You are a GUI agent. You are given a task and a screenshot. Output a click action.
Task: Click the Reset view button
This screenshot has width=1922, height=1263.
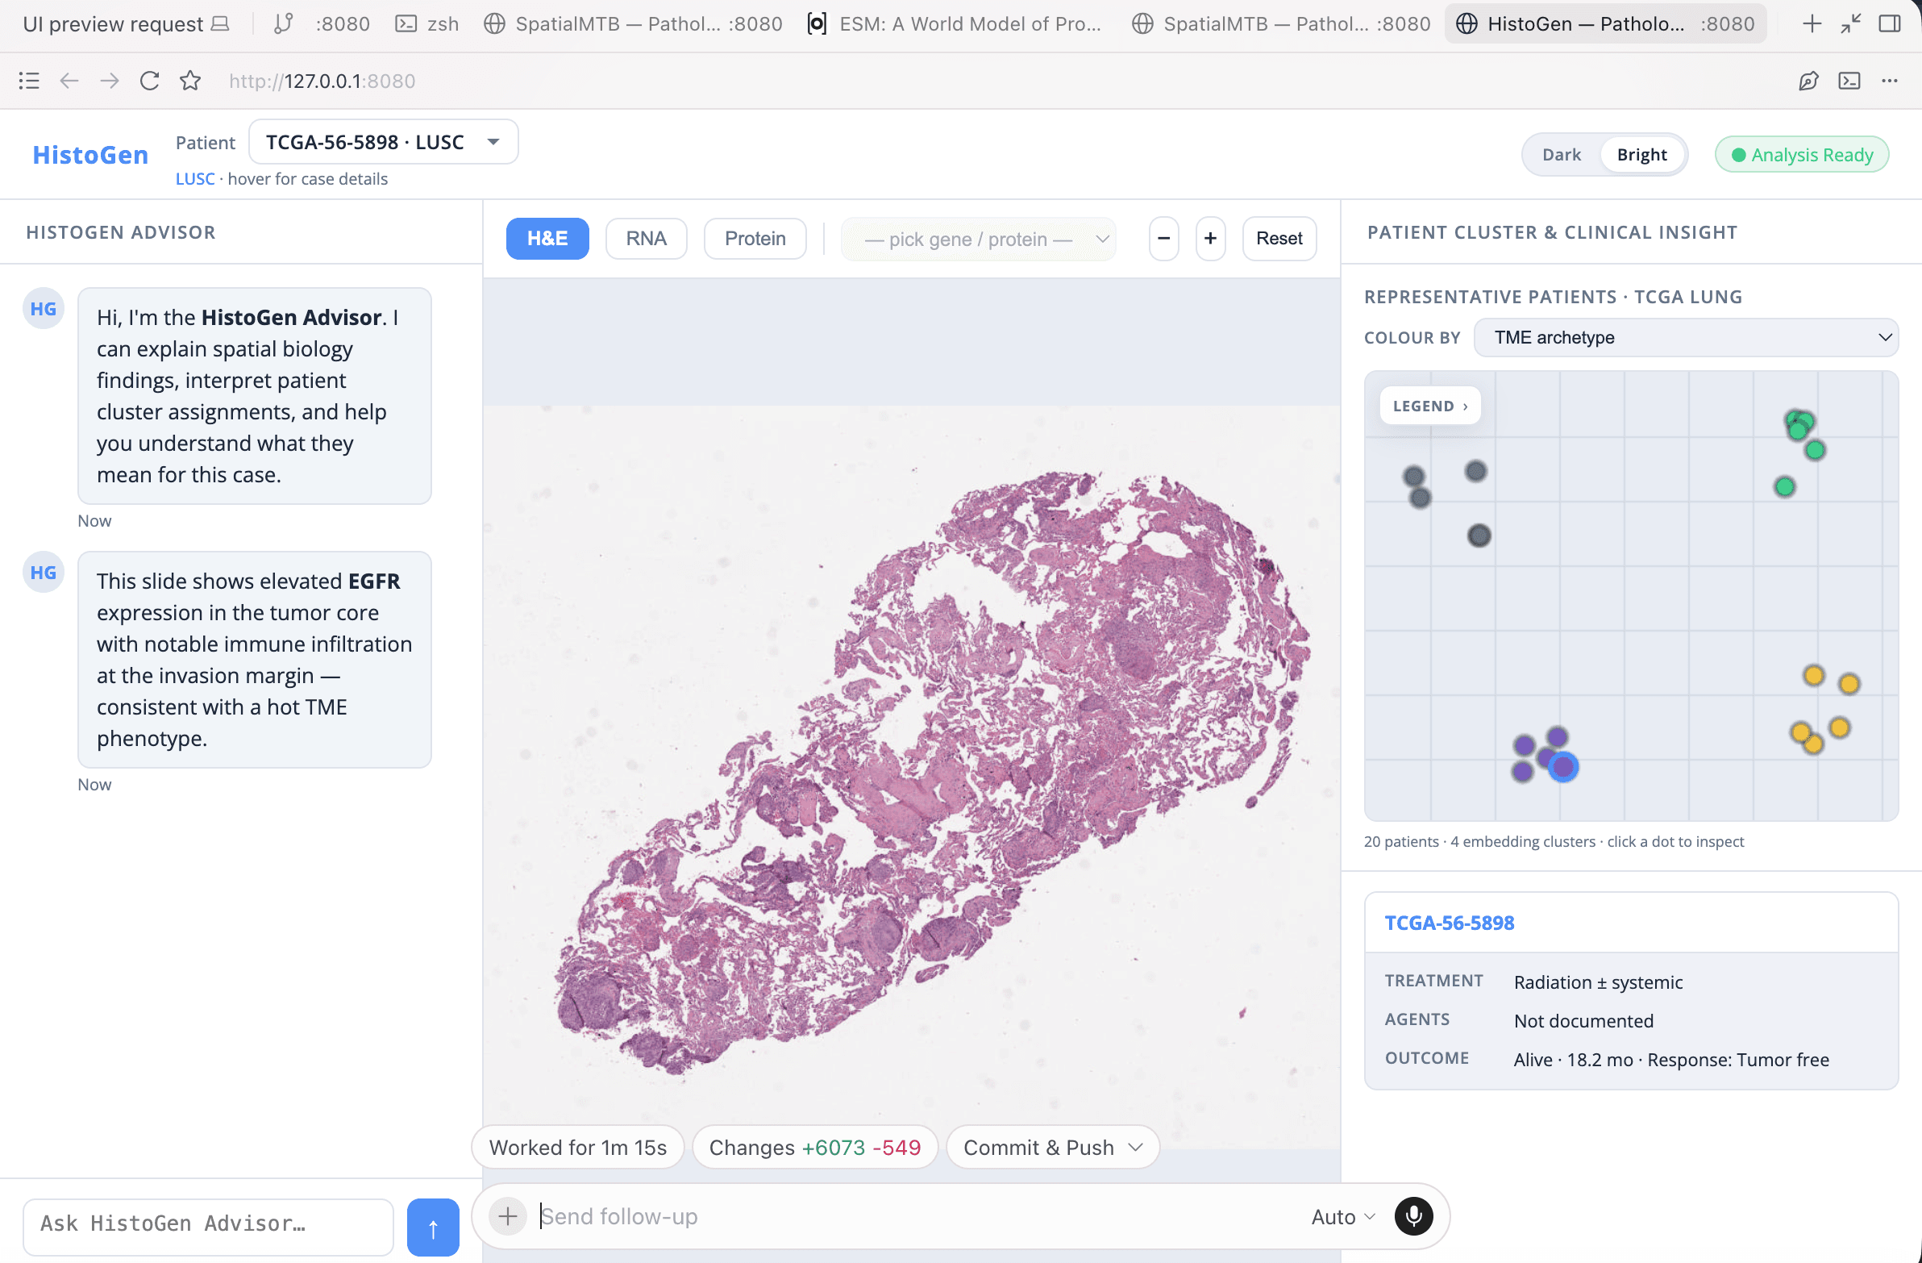1279,239
